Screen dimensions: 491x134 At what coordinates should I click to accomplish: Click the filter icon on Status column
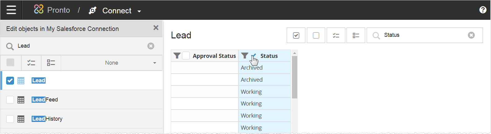point(245,56)
